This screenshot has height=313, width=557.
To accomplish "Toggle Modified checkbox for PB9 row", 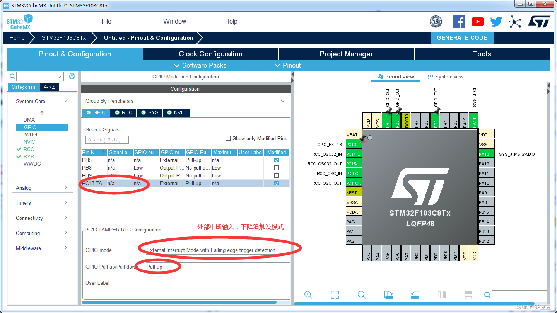I will (x=277, y=175).
